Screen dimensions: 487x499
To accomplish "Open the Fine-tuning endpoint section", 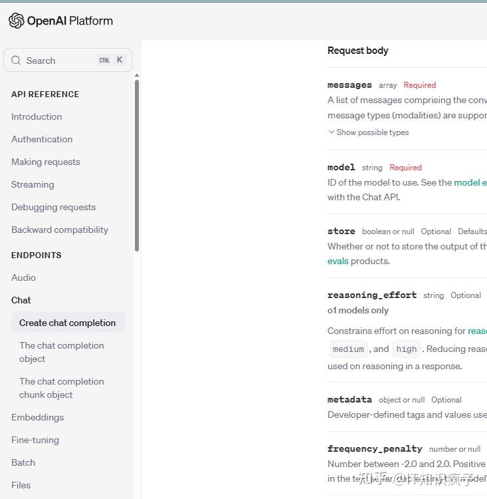I will tap(35, 440).
